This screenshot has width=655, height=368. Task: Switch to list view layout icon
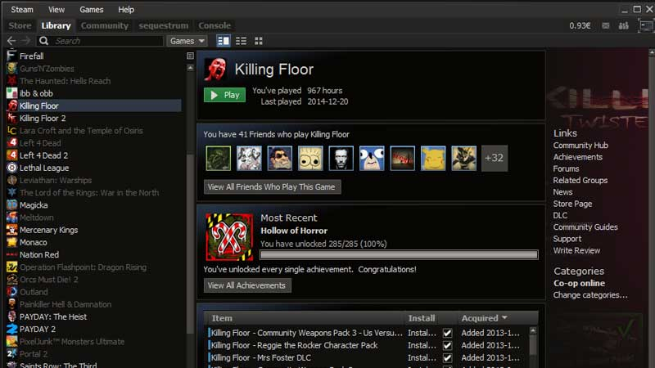pos(241,41)
